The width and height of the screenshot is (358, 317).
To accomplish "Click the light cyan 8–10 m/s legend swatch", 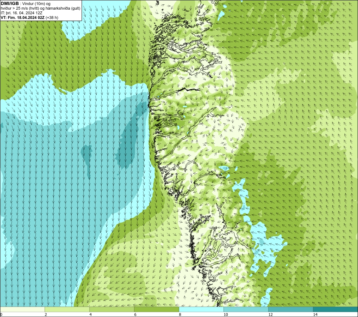I will (201, 309).
